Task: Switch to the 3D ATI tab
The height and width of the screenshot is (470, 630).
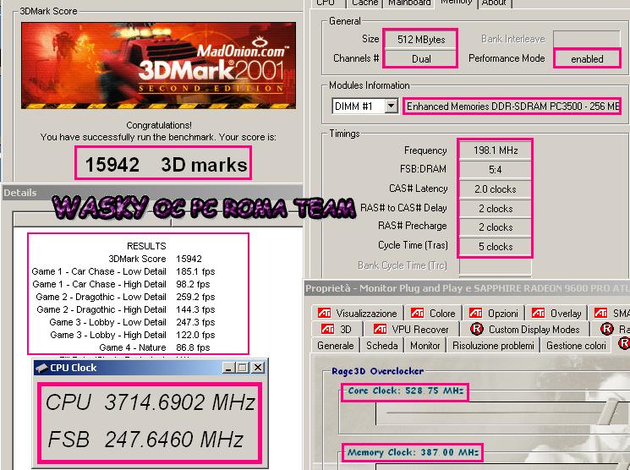Action: [337, 330]
